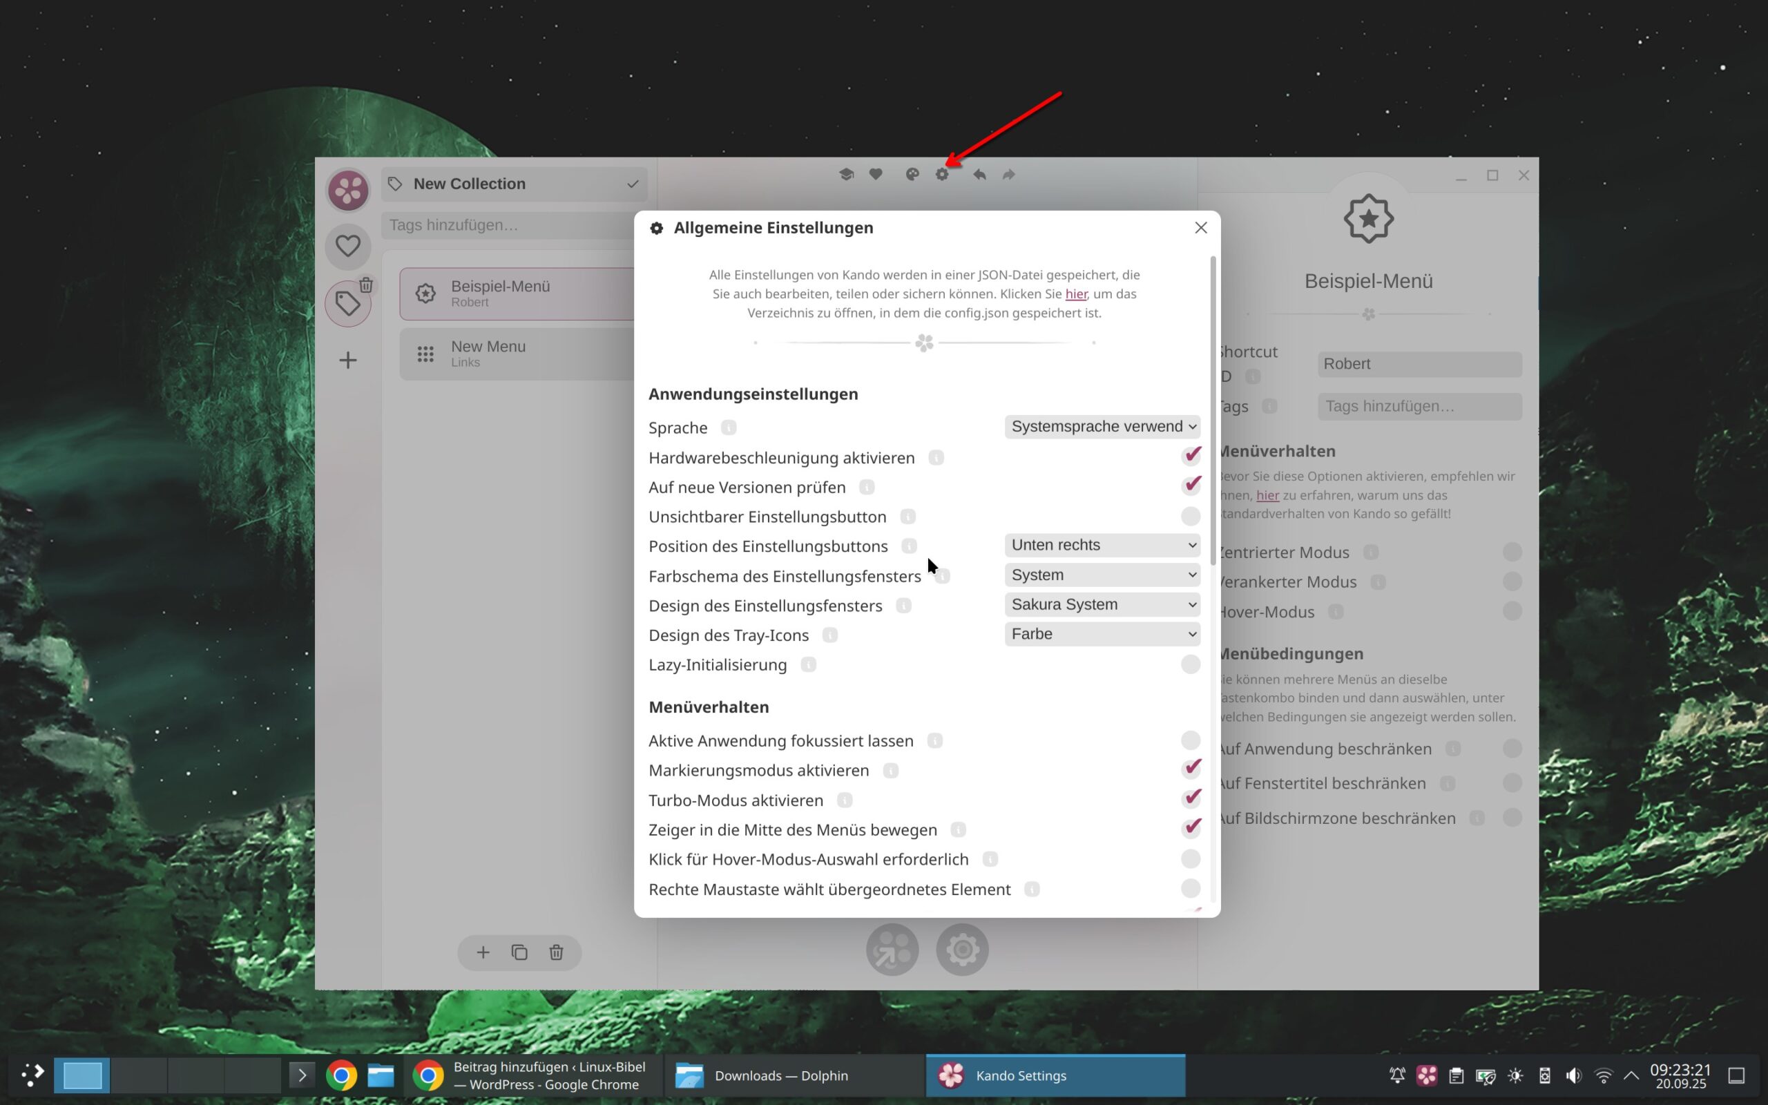The height and width of the screenshot is (1105, 1768).
Task: Uncheck Auf neue Versionen prüfen
Action: [x=1191, y=486]
